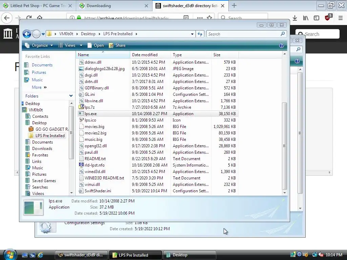347x260 pixels.
Task: Sort files by Date modified column
Action: pos(150,55)
